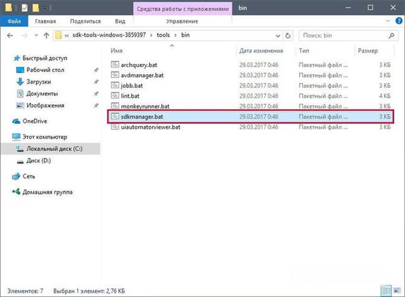Viewport: 405px width, 297px height.
Task: Click the sdkmanager.bat file icon
Action: (115, 116)
